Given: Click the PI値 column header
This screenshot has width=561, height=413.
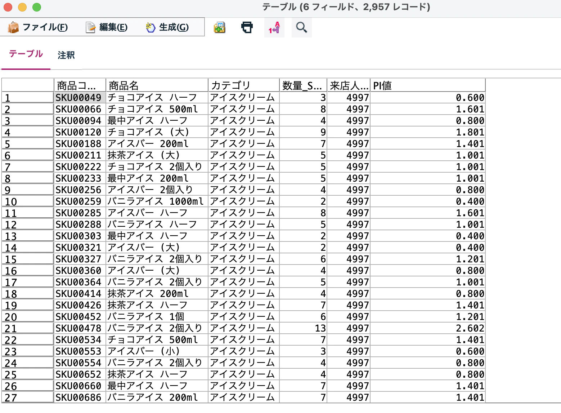Looking at the screenshot, I should 428,85.
